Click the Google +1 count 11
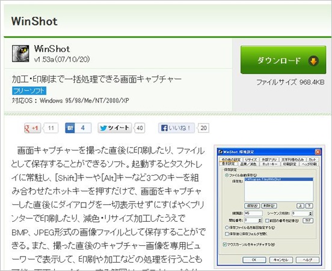 pos(51,128)
